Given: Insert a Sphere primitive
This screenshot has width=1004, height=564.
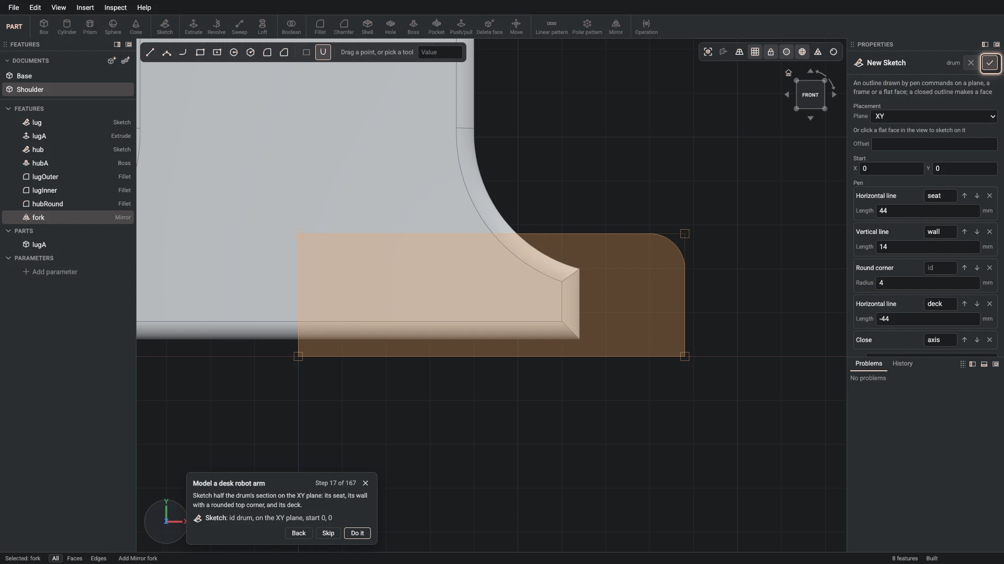Looking at the screenshot, I should [x=112, y=27].
